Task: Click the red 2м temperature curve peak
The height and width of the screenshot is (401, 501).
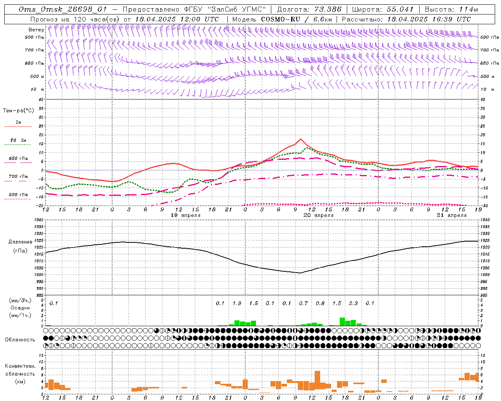Action: point(301,139)
